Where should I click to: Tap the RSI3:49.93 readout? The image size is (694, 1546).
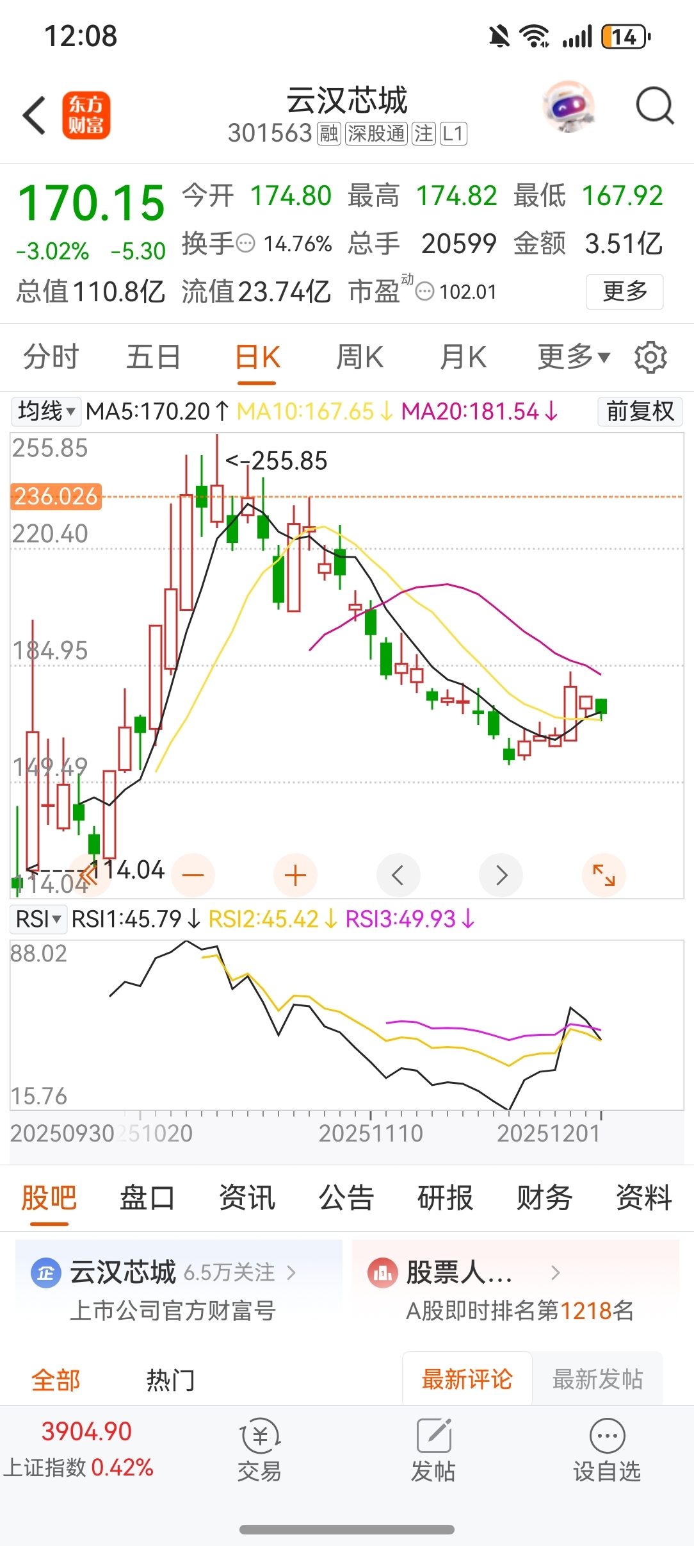410,919
